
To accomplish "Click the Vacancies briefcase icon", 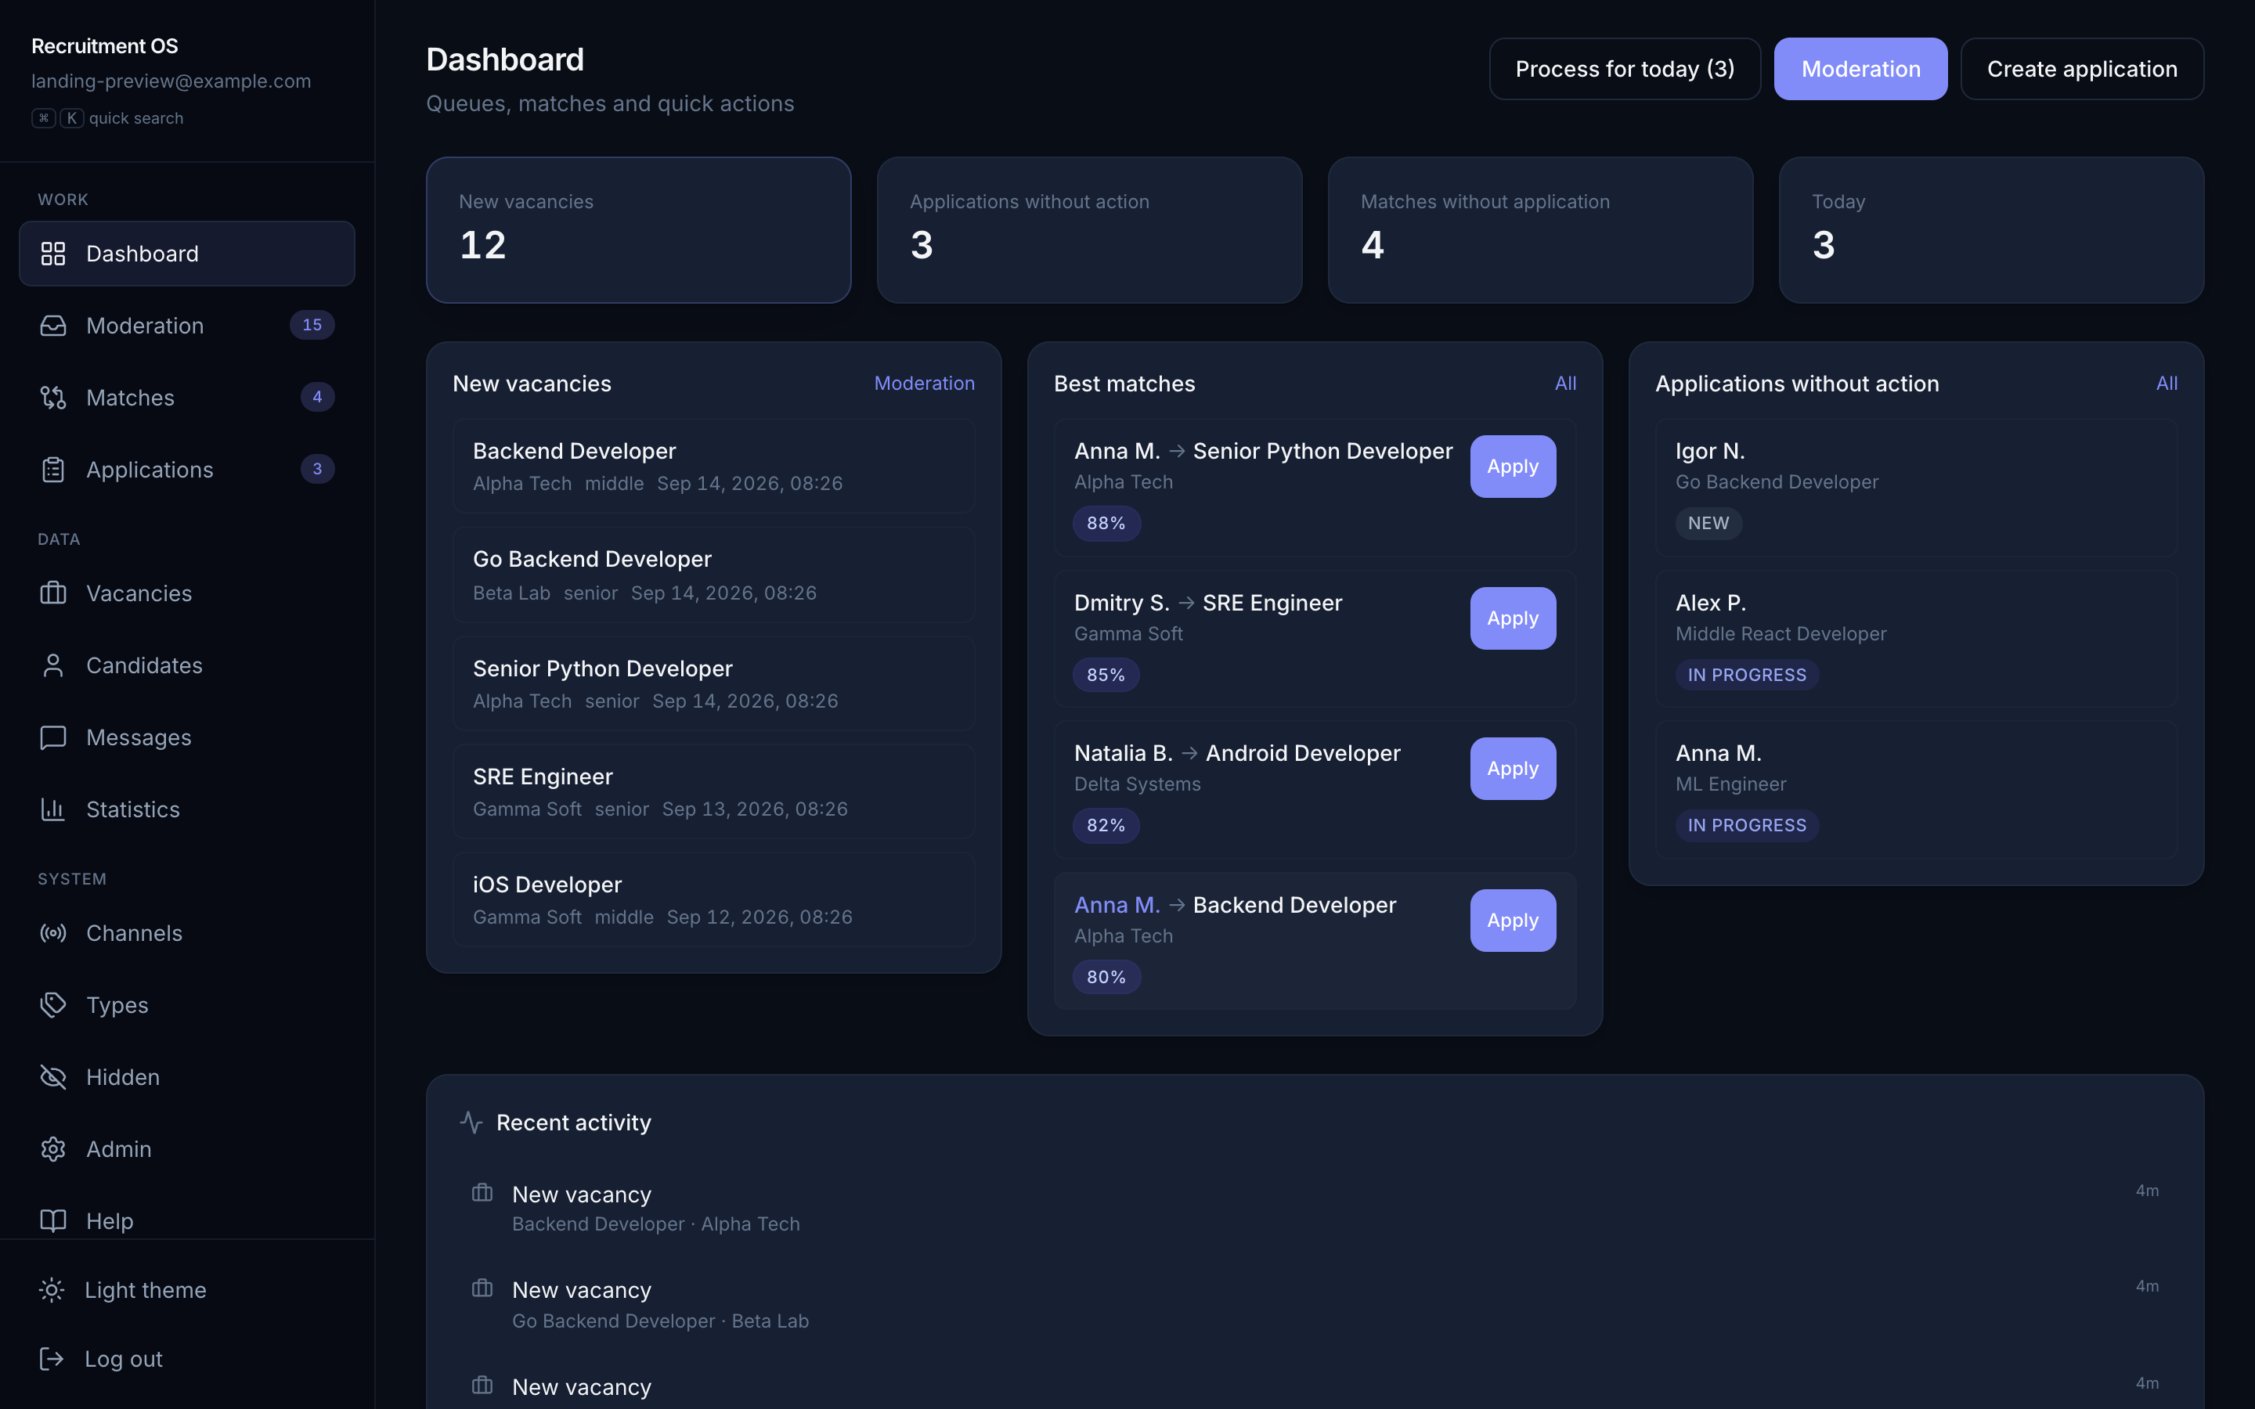I will coord(53,593).
